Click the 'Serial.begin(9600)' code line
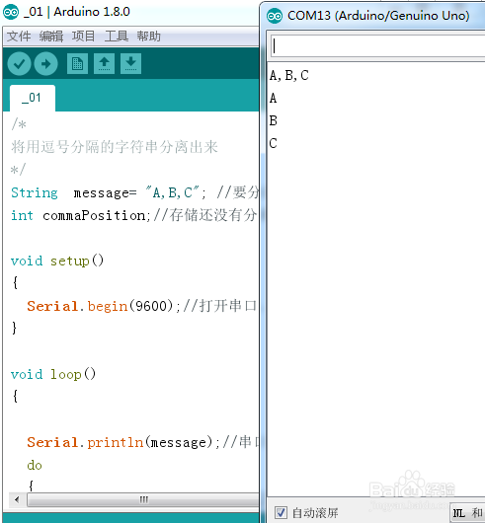Viewport: 485px width, 523px height. pos(142,306)
